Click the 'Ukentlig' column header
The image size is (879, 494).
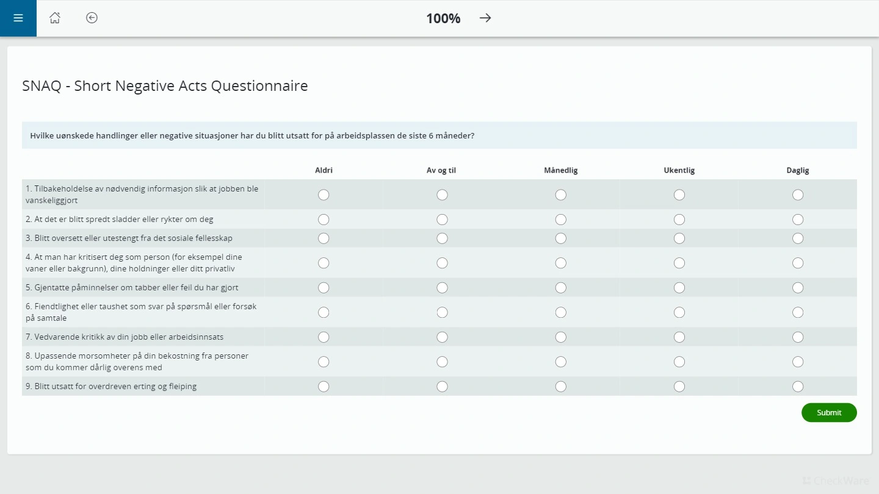point(679,171)
